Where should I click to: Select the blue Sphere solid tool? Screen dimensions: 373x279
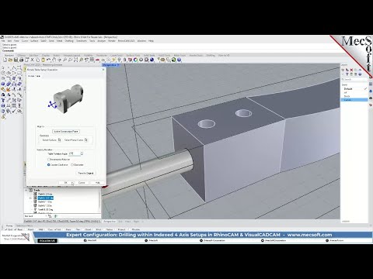[2, 84]
